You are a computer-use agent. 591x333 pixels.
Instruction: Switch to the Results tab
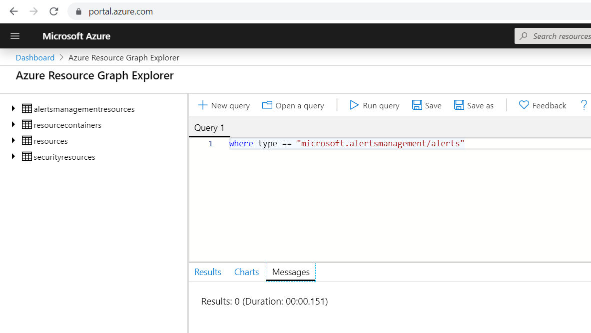[x=208, y=272]
